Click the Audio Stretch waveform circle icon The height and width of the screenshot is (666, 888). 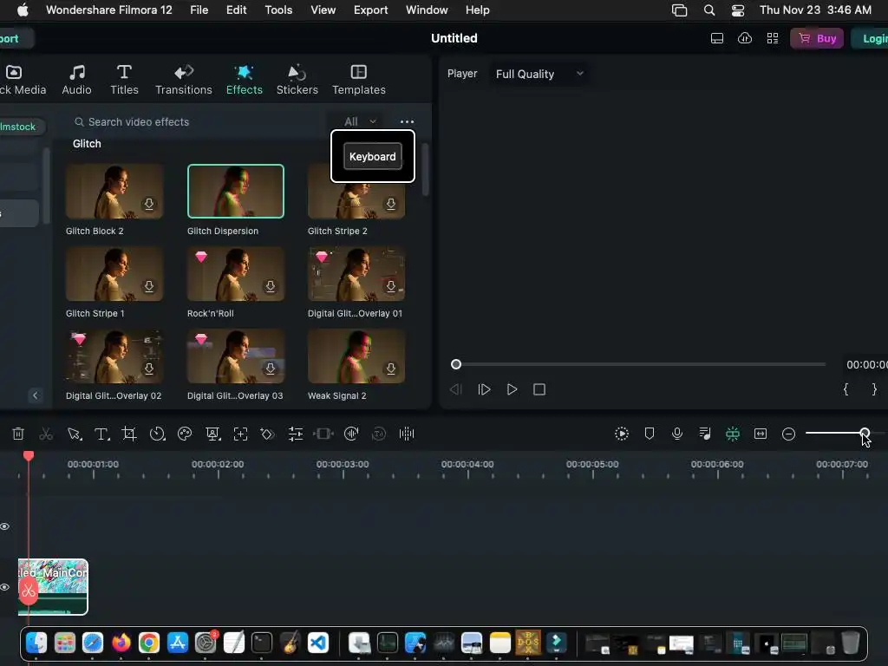tap(351, 434)
